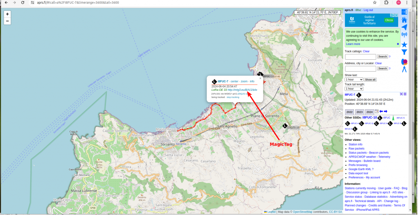Close the I8FUC-7 map popup

click(x=260, y=78)
